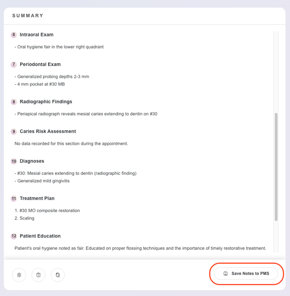Click the number 6 badge for Intraoral Exam

pos(14,35)
